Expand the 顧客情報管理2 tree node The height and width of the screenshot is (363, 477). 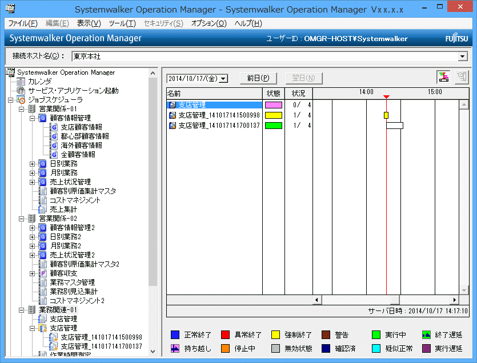coord(32,228)
